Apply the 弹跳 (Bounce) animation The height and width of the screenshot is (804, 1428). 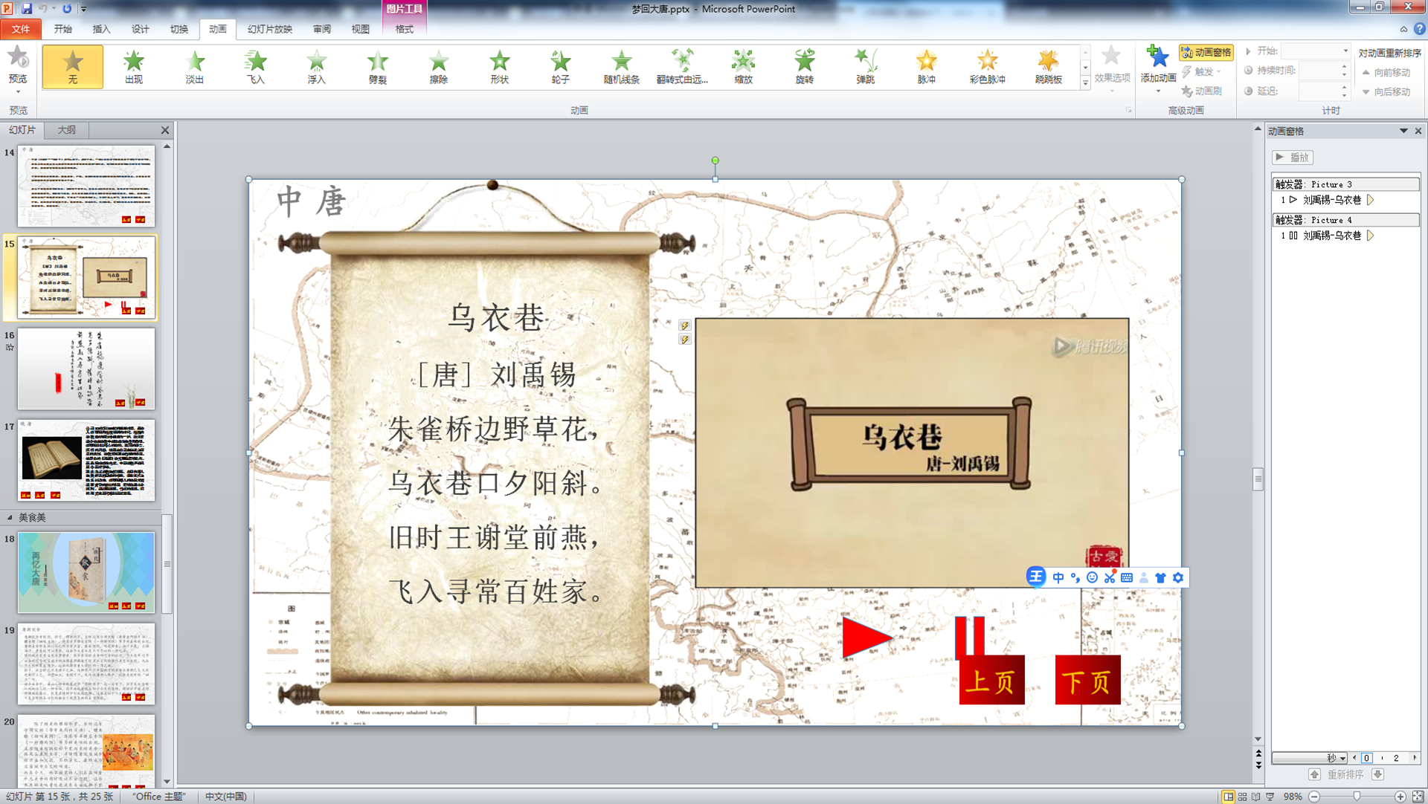pyautogui.click(x=865, y=67)
